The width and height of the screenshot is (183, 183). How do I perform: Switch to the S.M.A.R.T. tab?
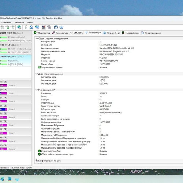click(76, 33)
